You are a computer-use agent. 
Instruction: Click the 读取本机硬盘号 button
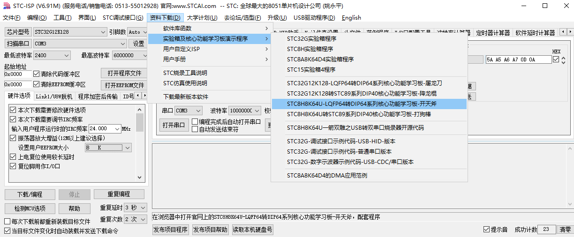click(252, 230)
